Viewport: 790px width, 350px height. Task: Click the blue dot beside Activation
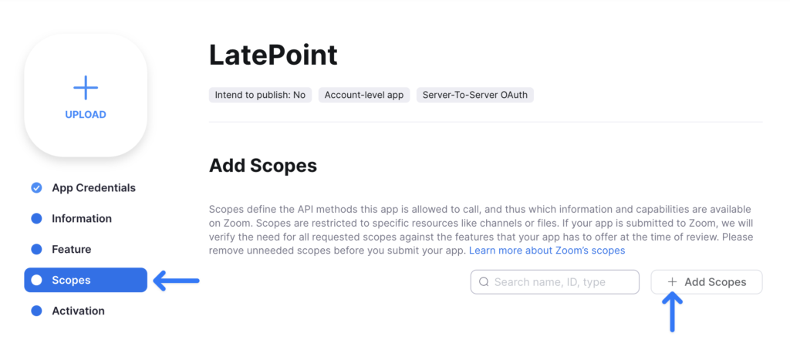pos(36,311)
